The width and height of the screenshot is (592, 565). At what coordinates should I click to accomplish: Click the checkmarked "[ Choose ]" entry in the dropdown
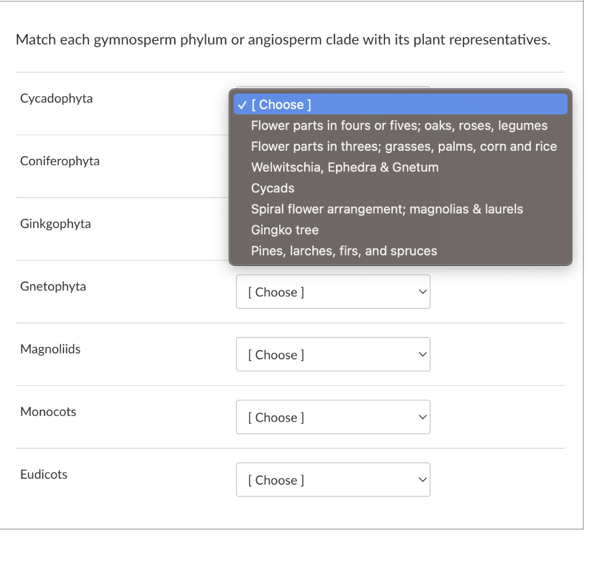283,104
